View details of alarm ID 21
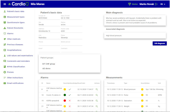The image size is (170, 112). [x=97, y=106]
